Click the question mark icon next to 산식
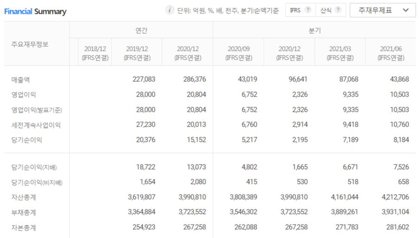 (338, 10)
